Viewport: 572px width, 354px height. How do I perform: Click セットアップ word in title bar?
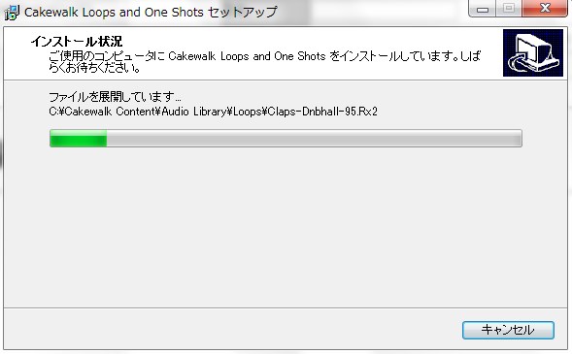click(x=242, y=13)
